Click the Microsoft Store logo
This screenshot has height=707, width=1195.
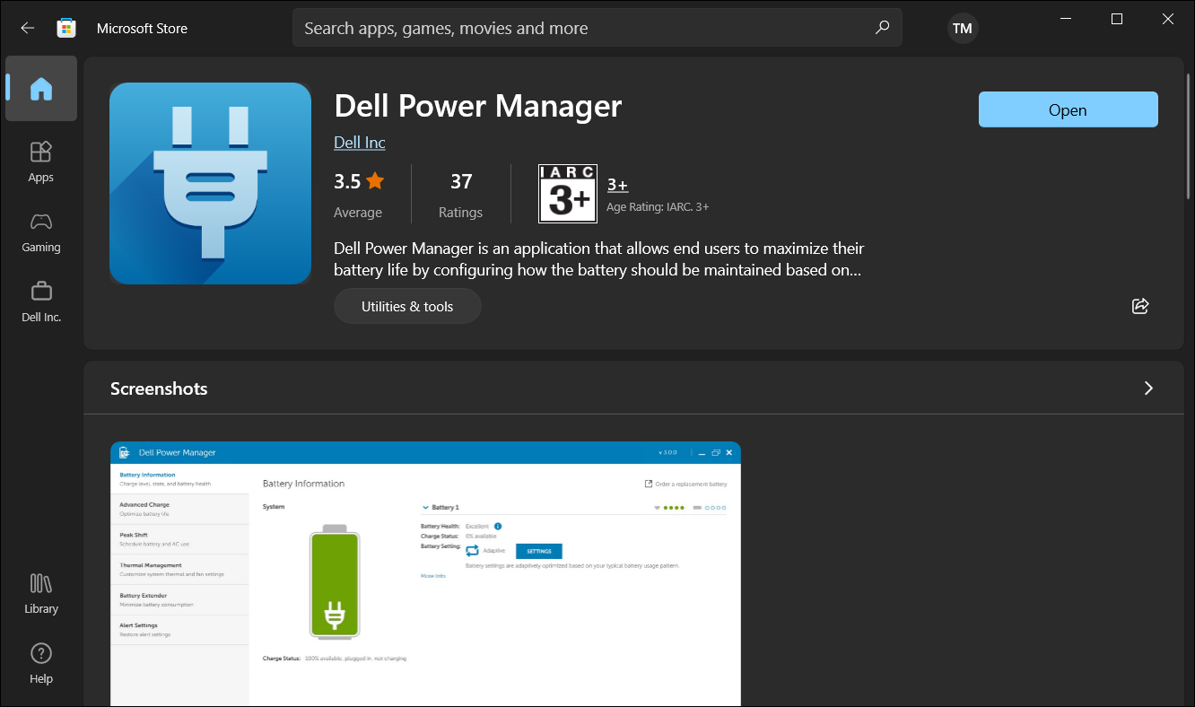(x=65, y=28)
